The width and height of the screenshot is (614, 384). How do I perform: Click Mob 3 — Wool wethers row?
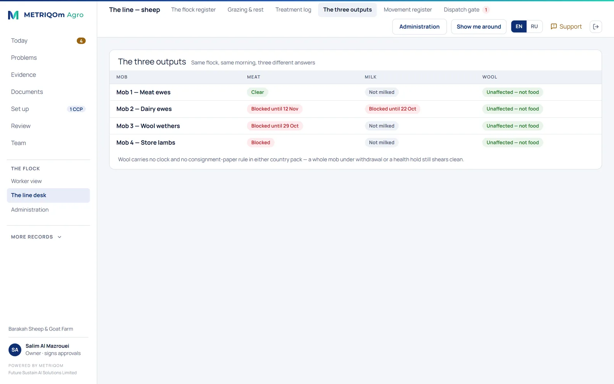[x=355, y=126]
